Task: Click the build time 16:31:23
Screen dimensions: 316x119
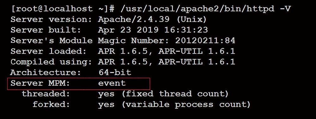Action: pos(186,30)
